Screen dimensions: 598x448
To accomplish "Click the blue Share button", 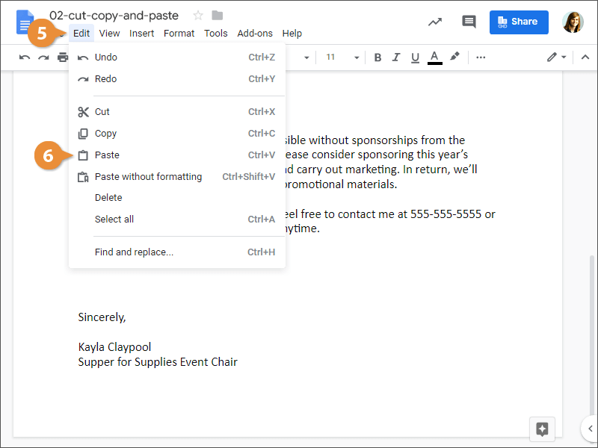I will pyautogui.click(x=519, y=22).
